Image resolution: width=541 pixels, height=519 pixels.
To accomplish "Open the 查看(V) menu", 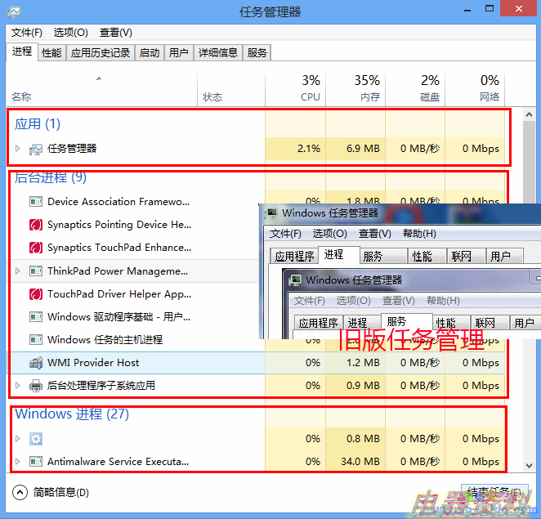I will (115, 33).
